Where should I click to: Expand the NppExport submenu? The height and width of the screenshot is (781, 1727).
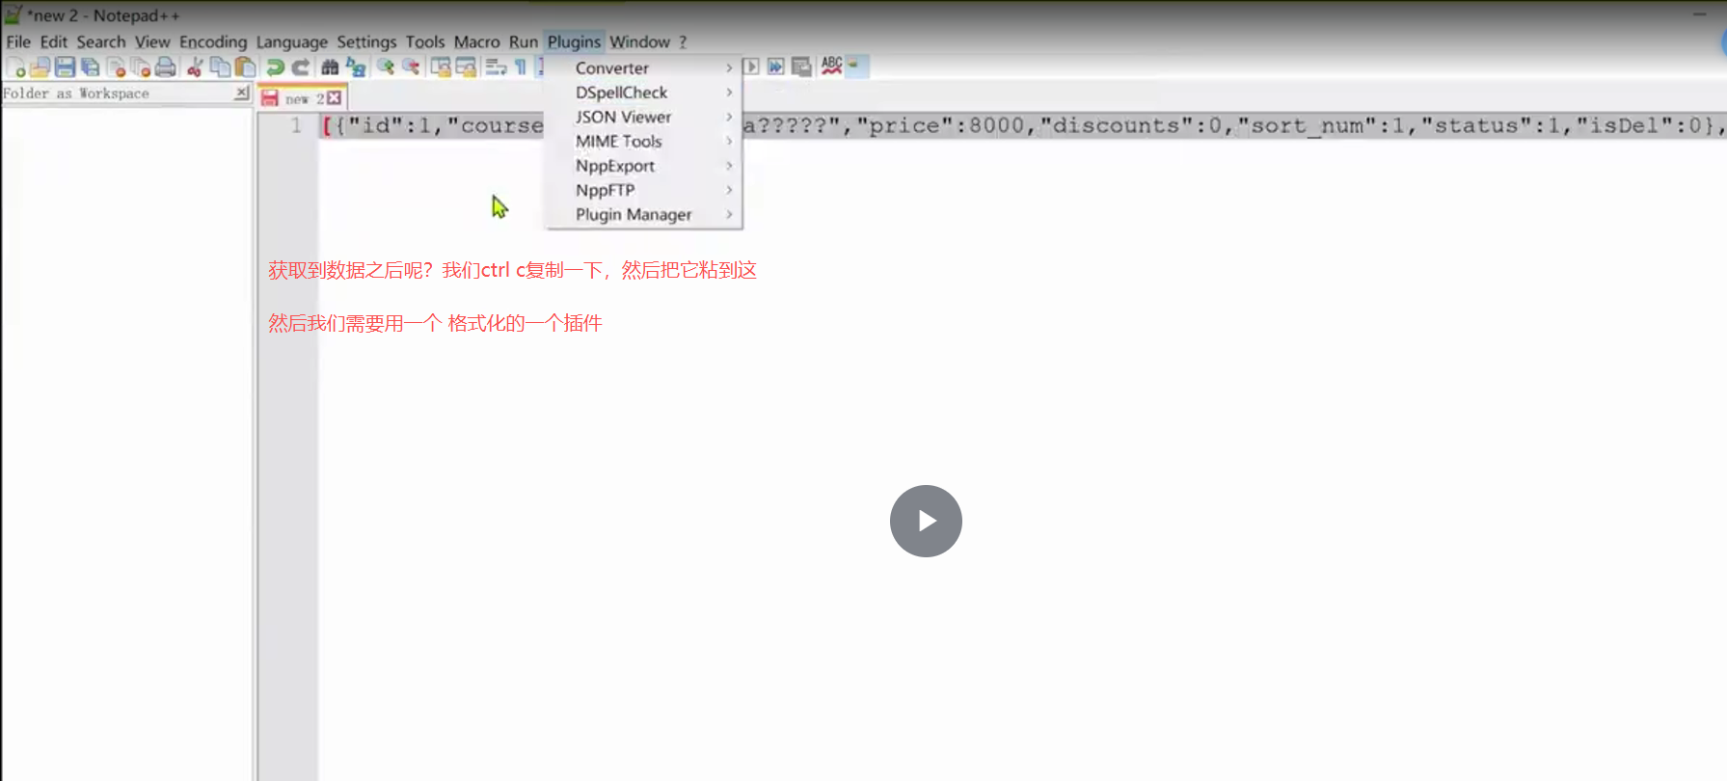[x=643, y=166]
